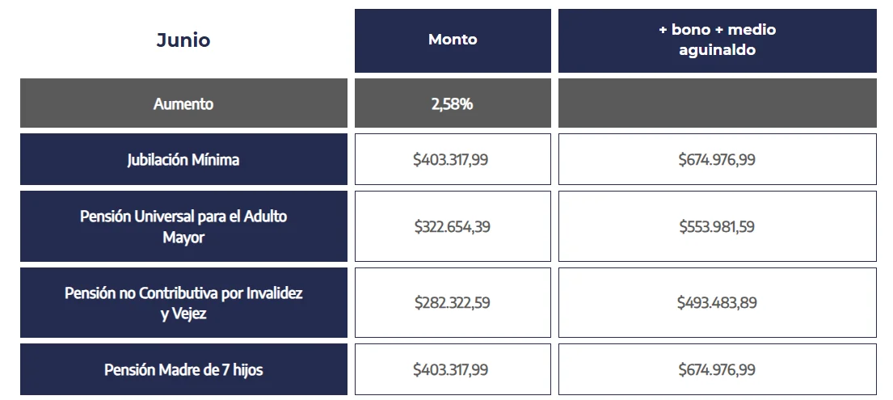Click the empty gray Aumento bonus cell
893x400 pixels.
pos(717,103)
